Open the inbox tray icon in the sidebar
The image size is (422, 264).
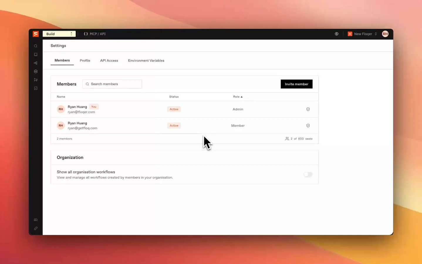[x=36, y=55]
